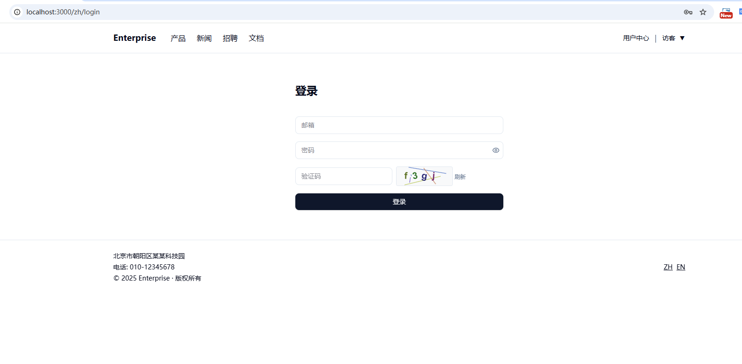Switch language to ZH in footer
This screenshot has height=364, width=742.
pyautogui.click(x=668, y=267)
